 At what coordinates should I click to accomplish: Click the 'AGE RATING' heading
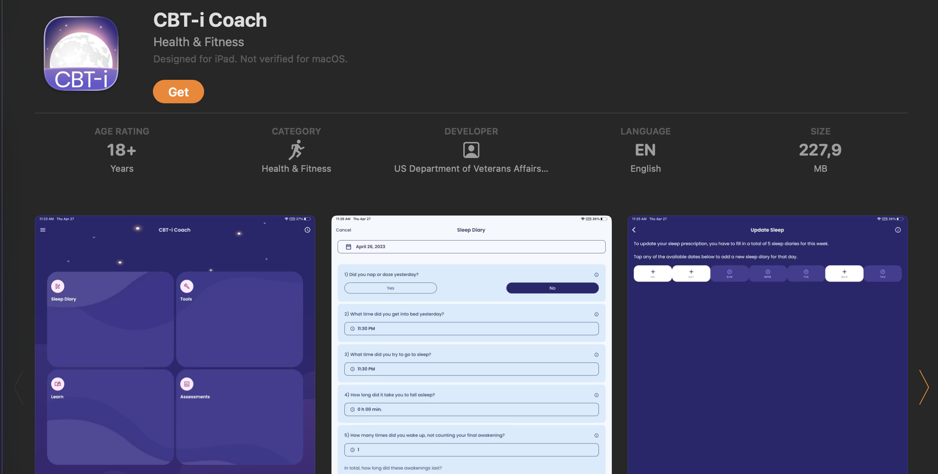tap(122, 131)
